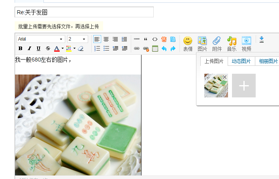The height and width of the screenshot is (179, 279).
Task: Insert a code block
Action: [x=155, y=39]
